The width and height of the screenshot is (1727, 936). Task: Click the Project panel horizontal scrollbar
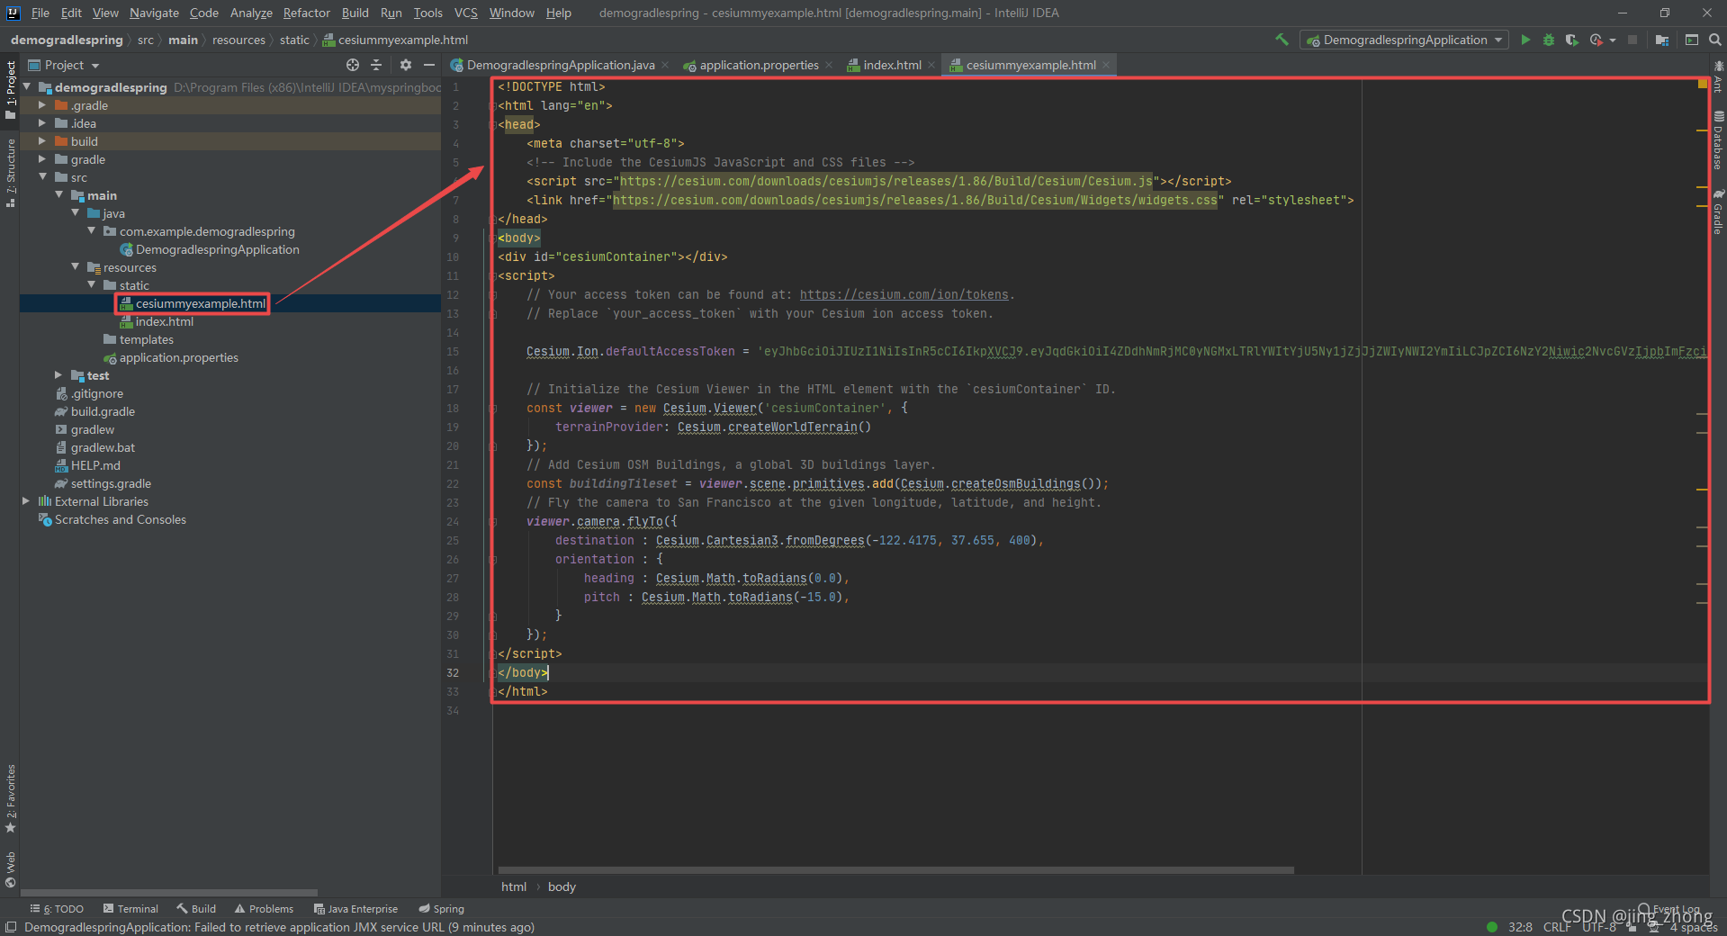coord(169,893)
